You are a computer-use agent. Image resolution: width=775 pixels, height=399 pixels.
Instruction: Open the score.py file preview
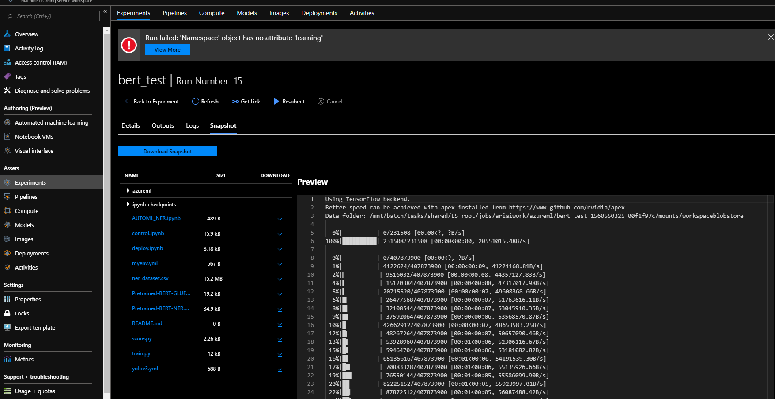tap(142, 338)
